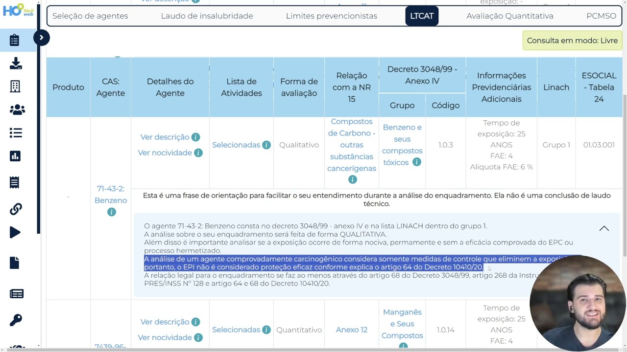Open Benzeno e seus compostos tóxicos link
Screen dimensions: 627x352
402,145
